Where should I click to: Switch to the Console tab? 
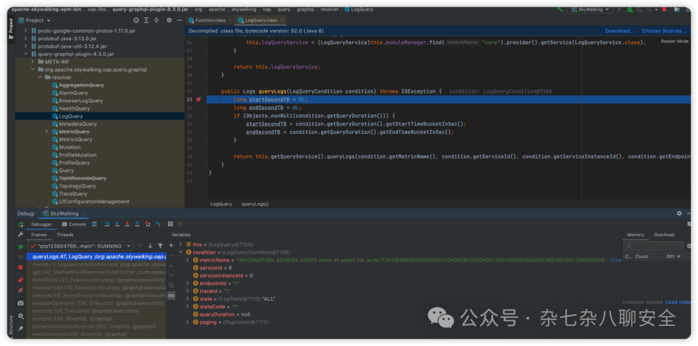pos(74,224)
